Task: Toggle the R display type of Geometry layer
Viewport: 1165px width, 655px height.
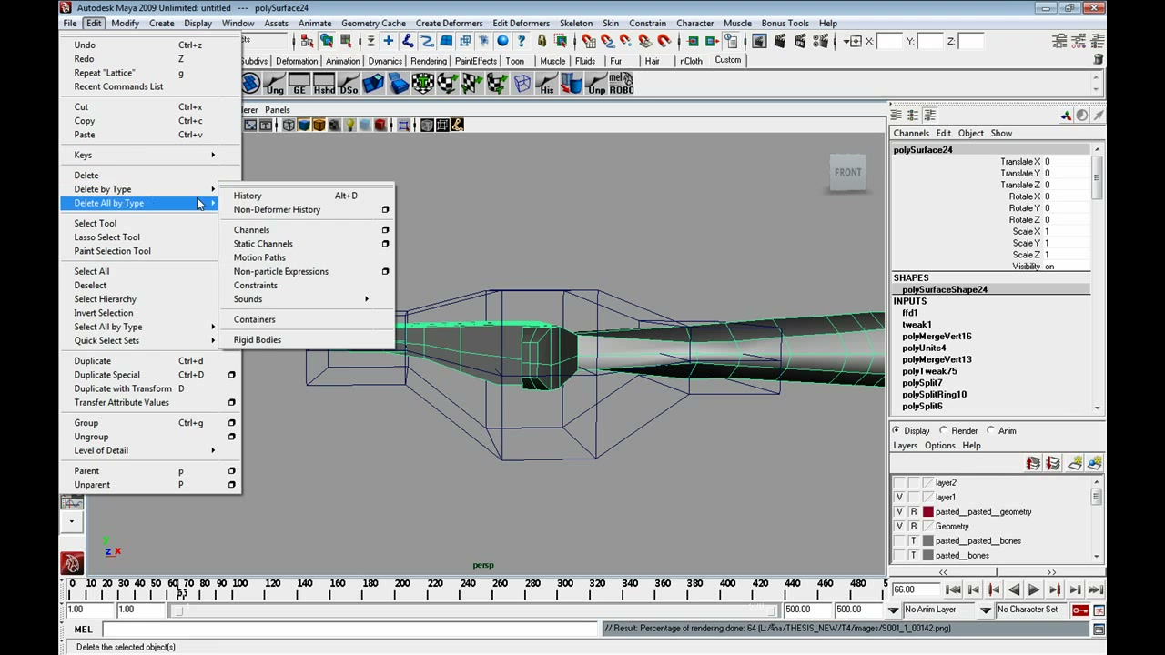Action: tap(914, 526)
